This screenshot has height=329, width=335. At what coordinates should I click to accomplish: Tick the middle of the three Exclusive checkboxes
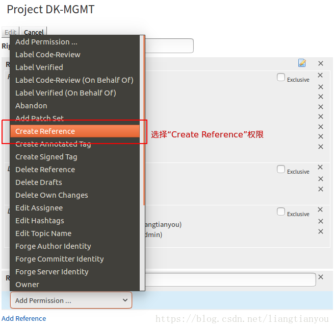(x=281, y=169)
